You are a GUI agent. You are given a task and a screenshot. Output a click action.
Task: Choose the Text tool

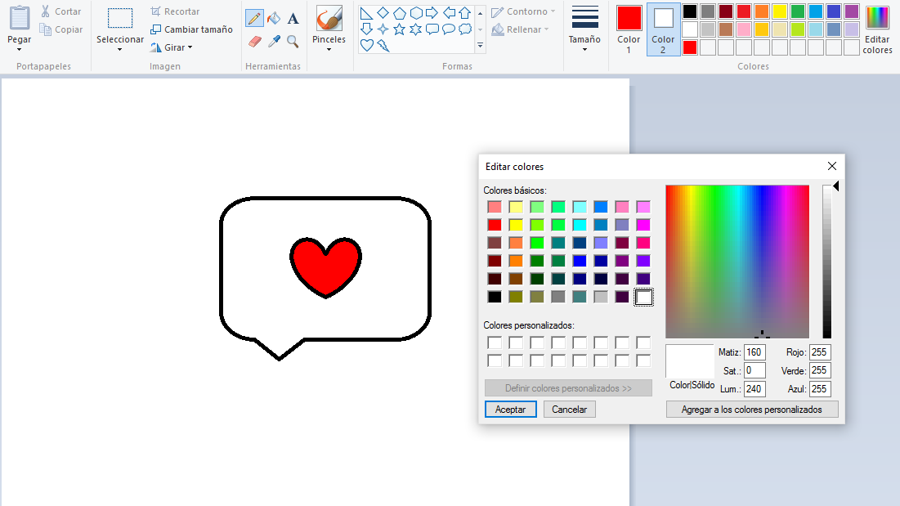click(x=293, y=17)
